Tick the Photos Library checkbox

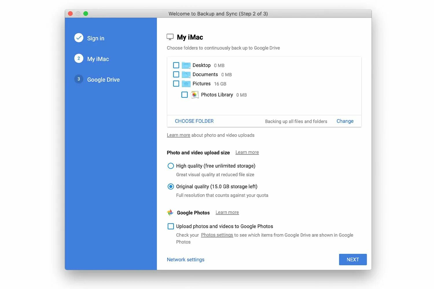pyautogui.click(x=185, y=95)
